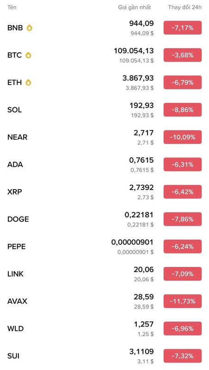Click the NEAR -10,09% change badge
Viewport: 209px width, 370px height.
tap(183, 137)
